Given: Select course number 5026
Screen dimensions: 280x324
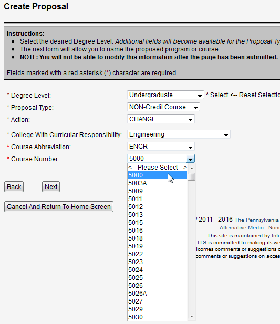Looking at the screenshot, I should pos(158,285).
